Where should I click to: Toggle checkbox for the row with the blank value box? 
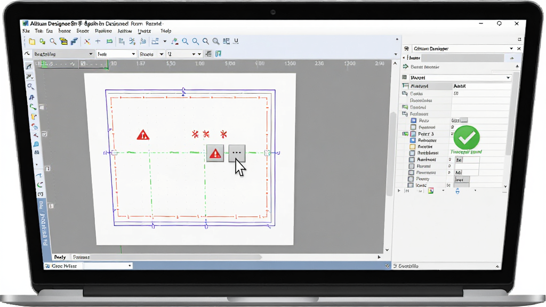click(x=411, y=166)
